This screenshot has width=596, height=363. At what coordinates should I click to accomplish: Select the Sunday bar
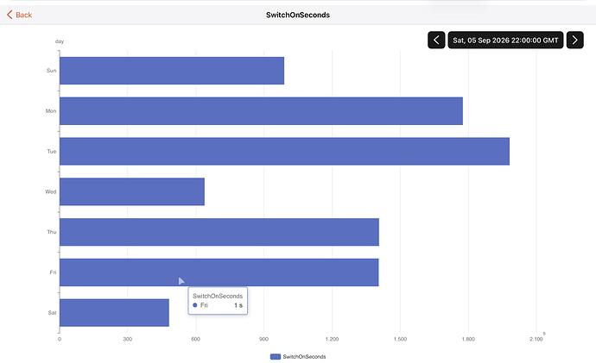(x=172, y=71)
